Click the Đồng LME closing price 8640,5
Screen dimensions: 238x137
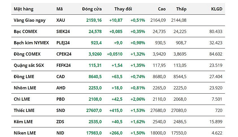coord(94,77)
